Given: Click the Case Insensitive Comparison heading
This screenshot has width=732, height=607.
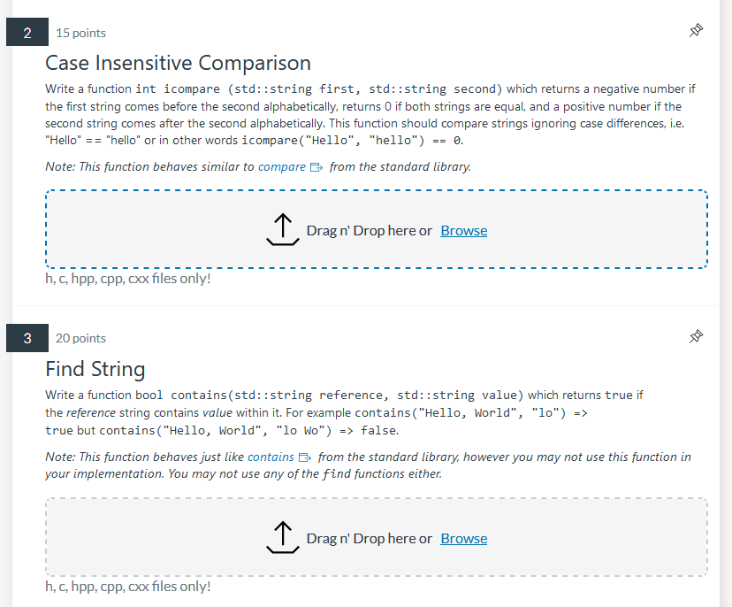Looking at the screenshot, I should (178, 63).
